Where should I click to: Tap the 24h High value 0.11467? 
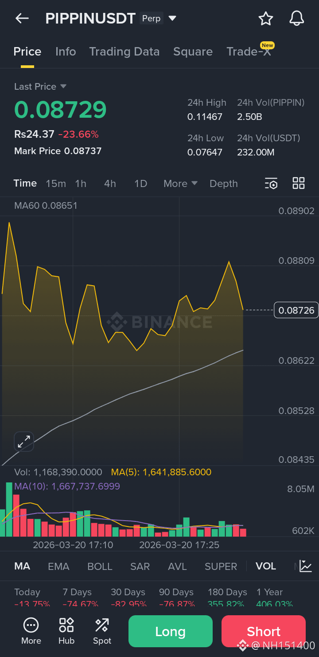(x=205, y=117)
